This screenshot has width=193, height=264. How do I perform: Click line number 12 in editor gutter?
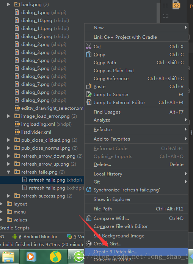coord(165,16)
